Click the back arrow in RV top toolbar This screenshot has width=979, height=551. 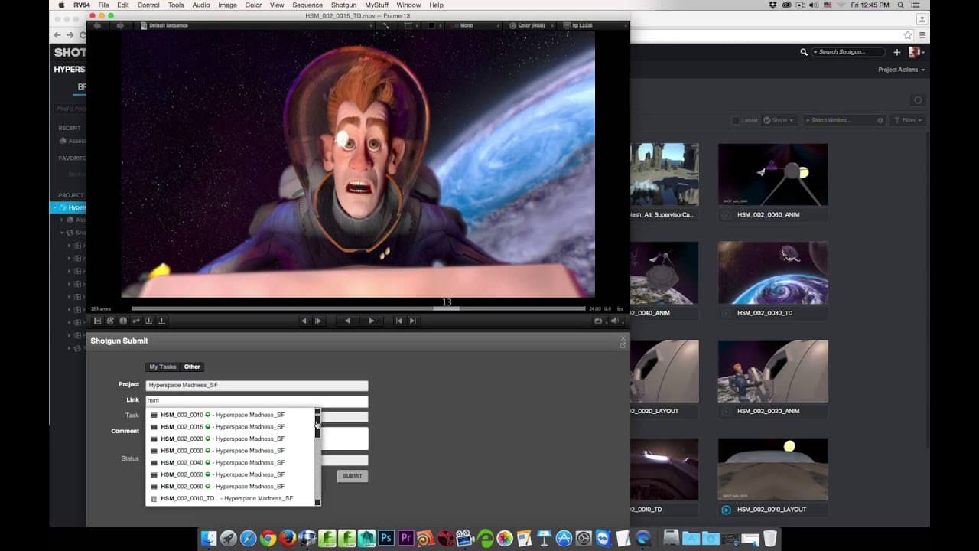[x=97, y=25]
